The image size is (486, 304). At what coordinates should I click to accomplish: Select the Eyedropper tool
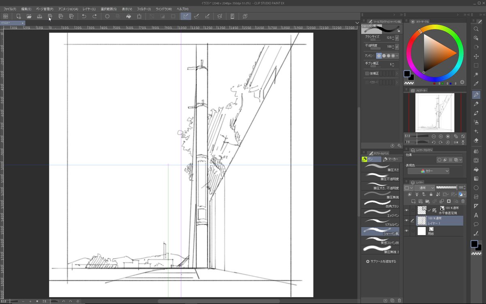tap(476, 83)
